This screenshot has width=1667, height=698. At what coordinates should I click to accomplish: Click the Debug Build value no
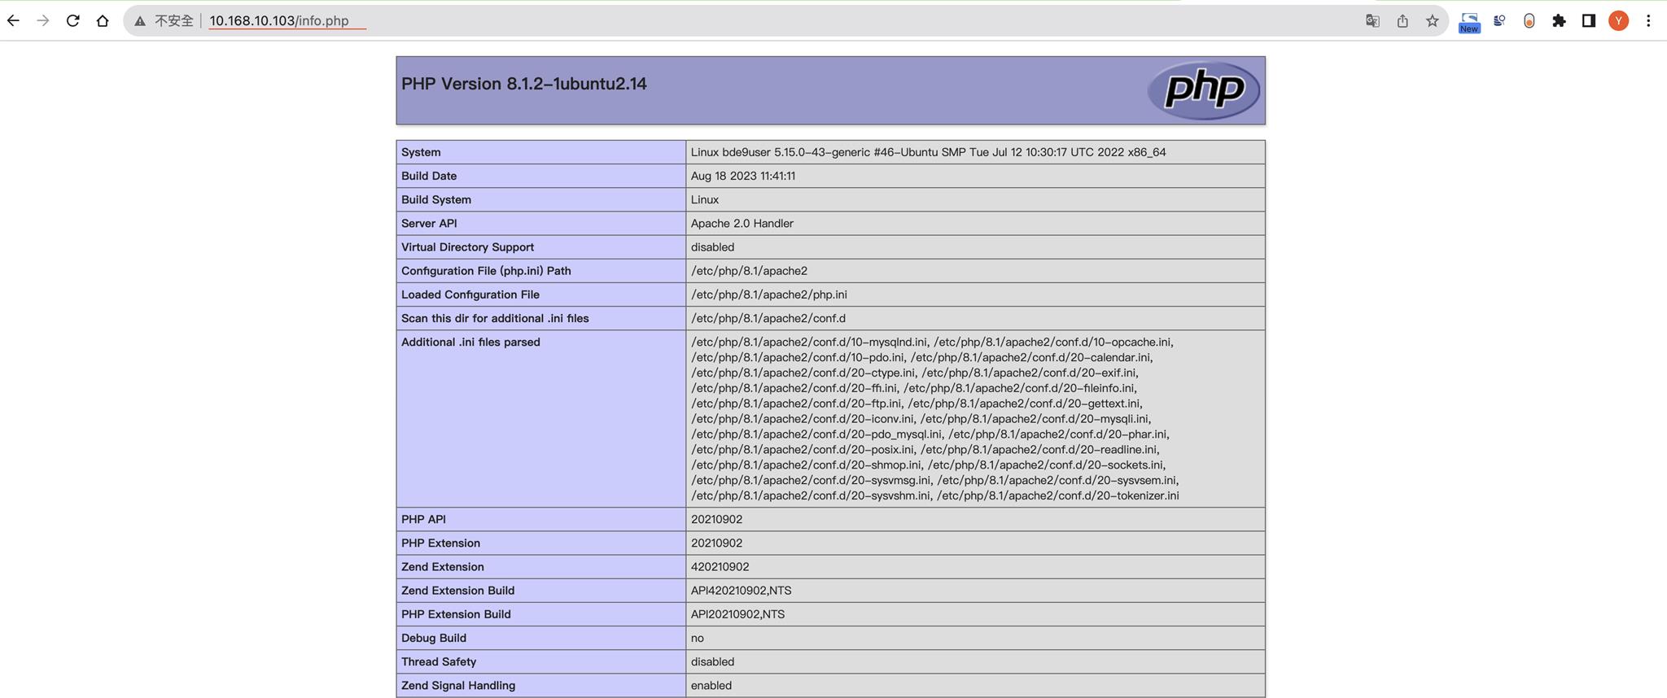coord(698,638)
